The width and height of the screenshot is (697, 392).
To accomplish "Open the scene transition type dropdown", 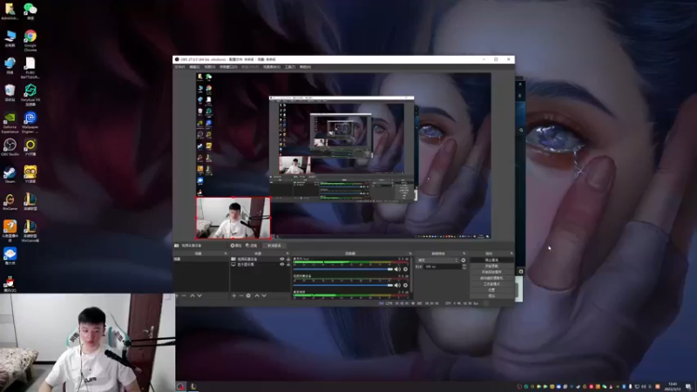I will pos(438,260).
